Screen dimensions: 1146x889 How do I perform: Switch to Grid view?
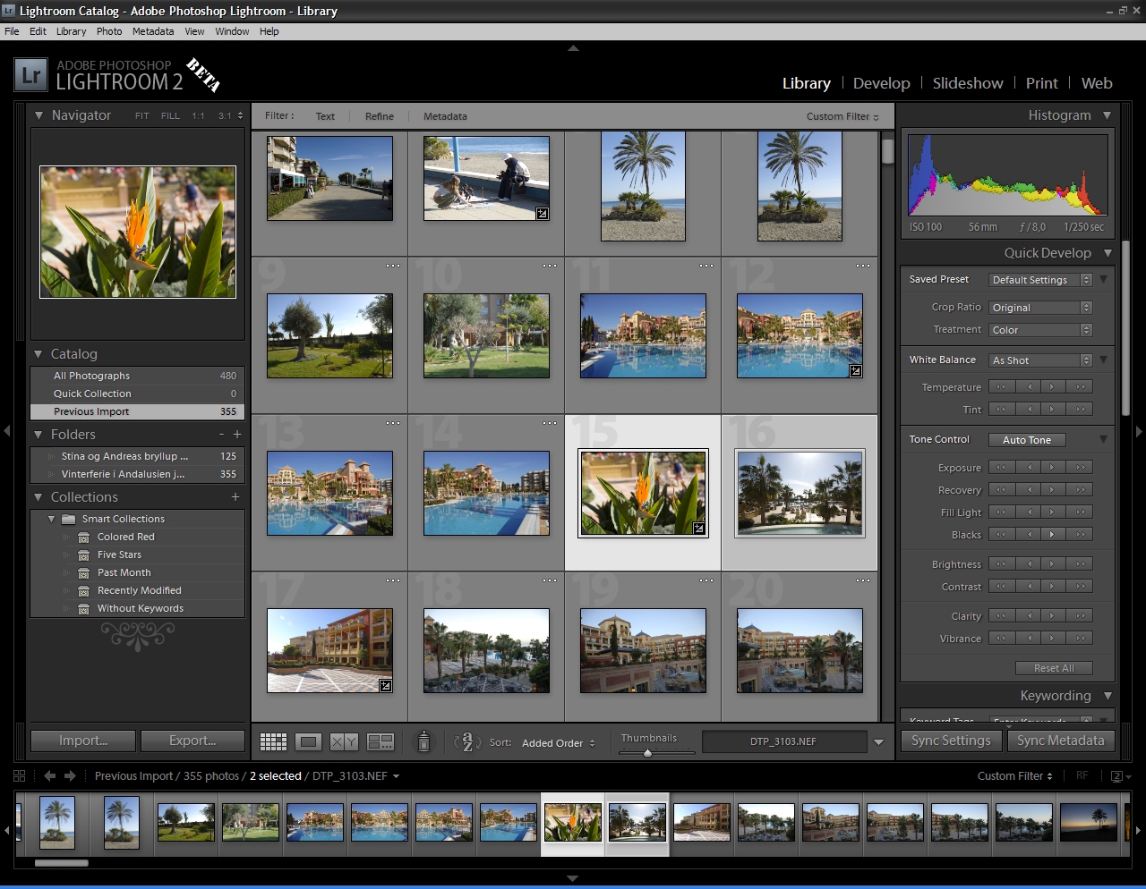(x=273, y=741)
